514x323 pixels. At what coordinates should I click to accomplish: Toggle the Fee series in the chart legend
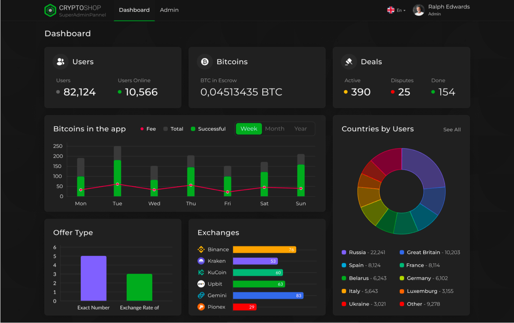pos(148,129)
